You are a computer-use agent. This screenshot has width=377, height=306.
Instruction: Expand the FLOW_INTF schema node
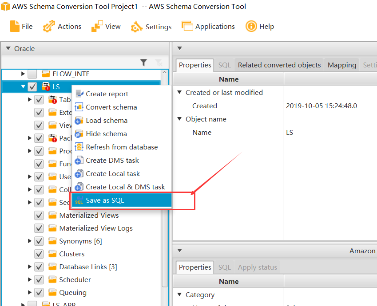(x=23, y=74)
